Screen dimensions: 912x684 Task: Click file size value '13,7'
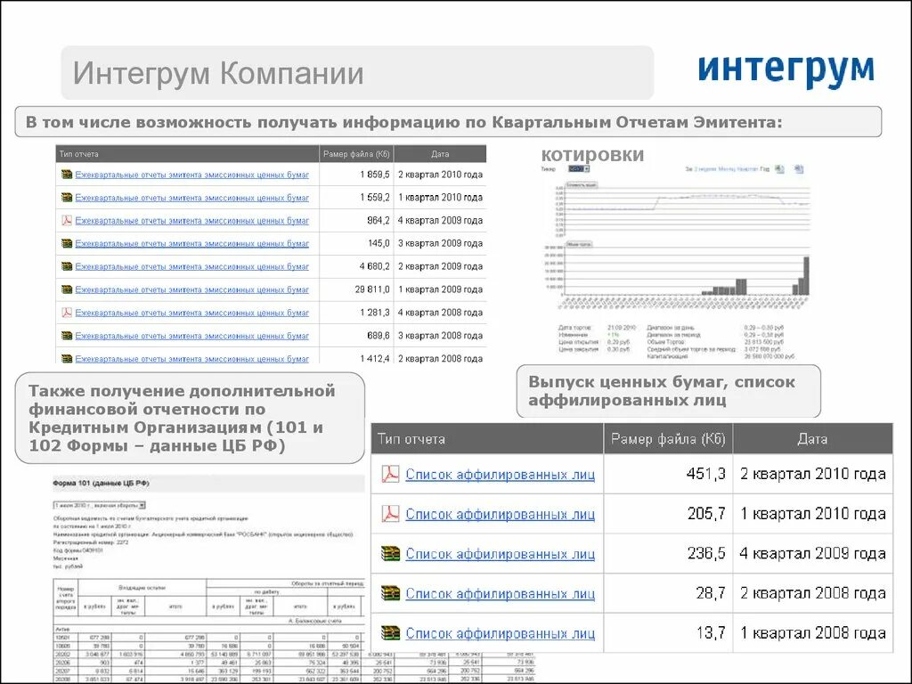click(712, 632)
